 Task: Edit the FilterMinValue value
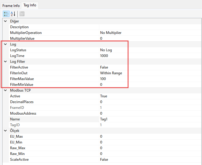point(150,85)
